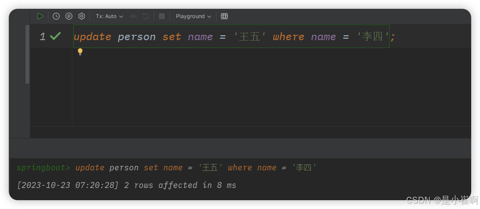
Task: Click the commit transaction icon
Action: pyautogui.click(x=133, y=16)
